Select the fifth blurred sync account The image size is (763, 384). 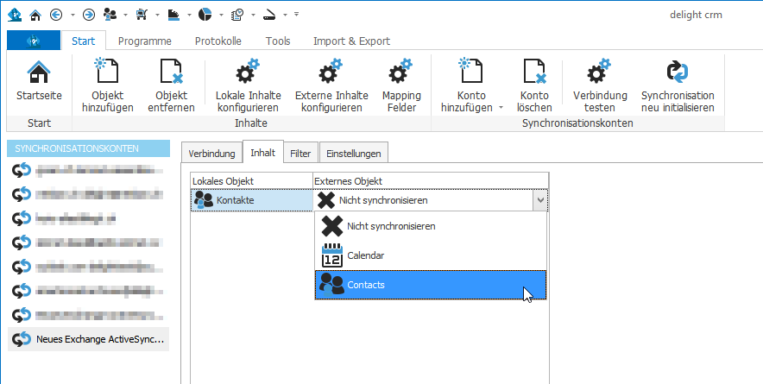89,267
